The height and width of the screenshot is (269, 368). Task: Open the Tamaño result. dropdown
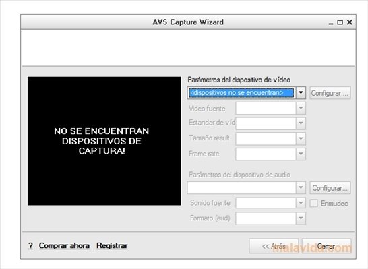[x=270, y=138]
